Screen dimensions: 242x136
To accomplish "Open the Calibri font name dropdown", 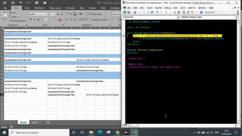I will (x=47, y=14).
